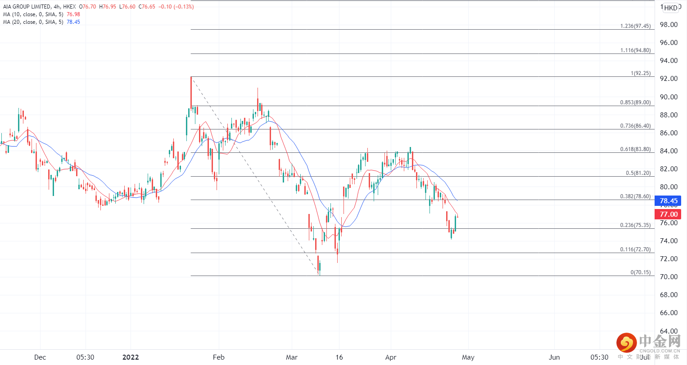Click the Apr label on time axis
This screenshot has width=687, height=365.
point(390,357)
